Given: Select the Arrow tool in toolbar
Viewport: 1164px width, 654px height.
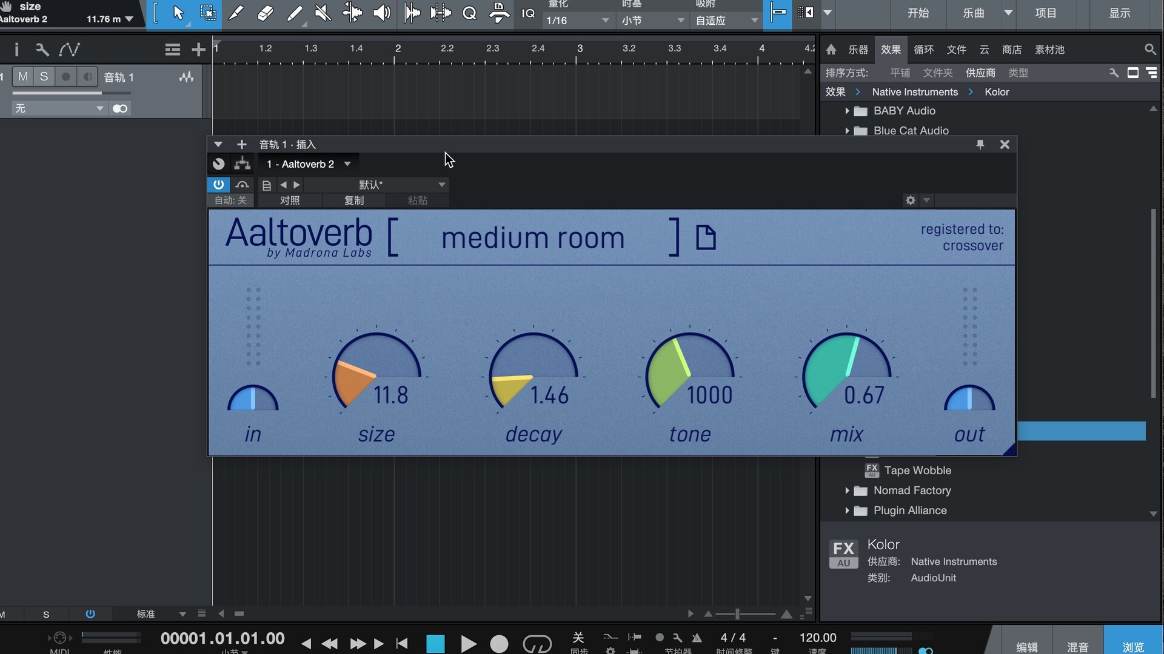Looking at the screenshot, I should point(178,13).
